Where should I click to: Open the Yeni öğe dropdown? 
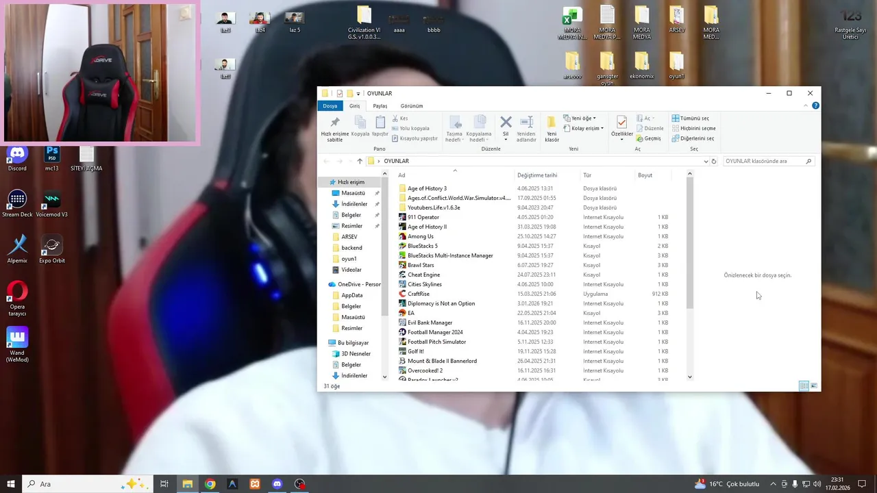580,118
